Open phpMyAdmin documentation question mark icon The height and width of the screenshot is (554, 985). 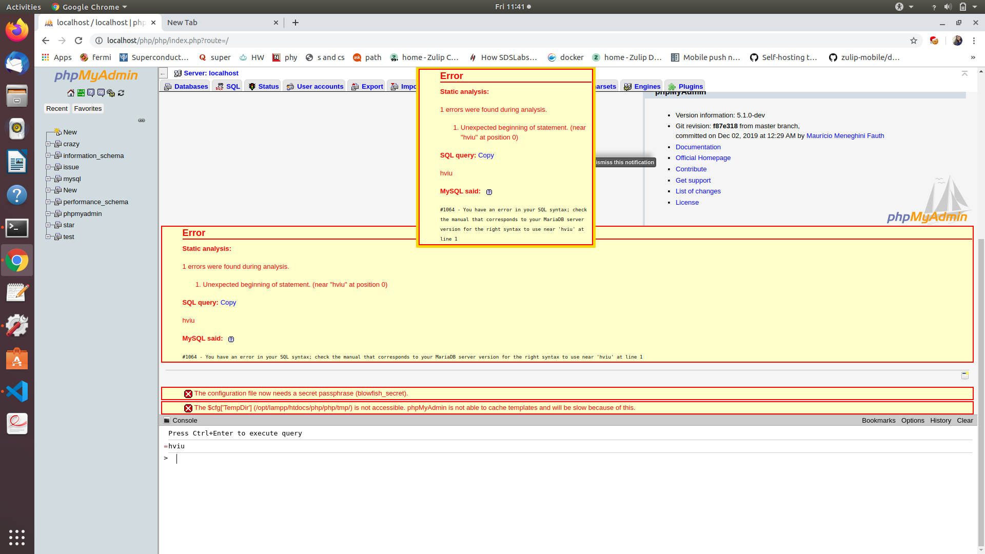[x=91, y=93]
